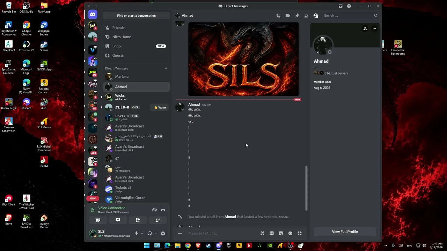Start a video call with Ahmad
447x251 pixels.
(x=288, y=16)
